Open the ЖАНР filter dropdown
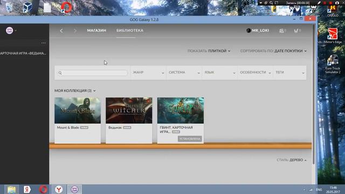Viewport: 345px width, 194px height. 148,72
